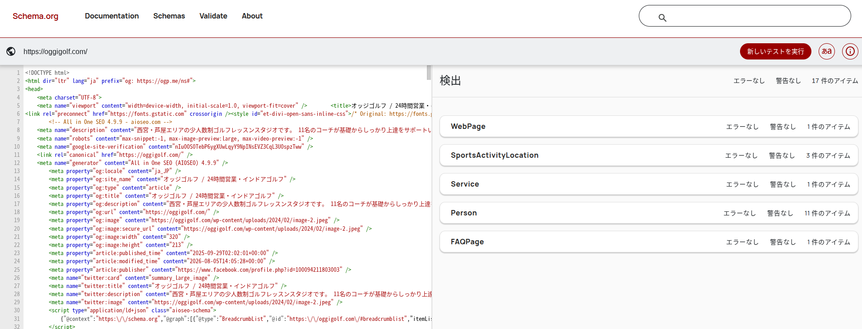Click the og:locale ja_JP code line
The width and height of the screenshot is (862, 329).
click(x=115, y=171)
